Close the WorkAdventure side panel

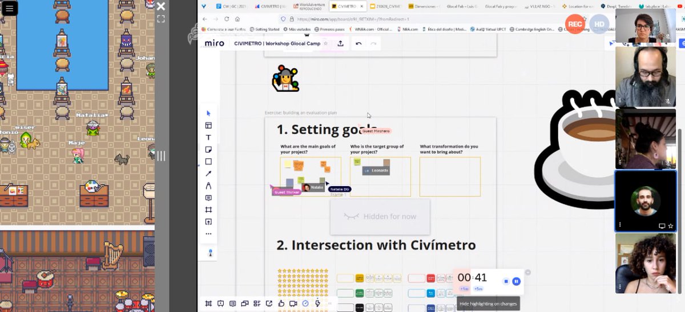pyautogui.click(x=161, y=6)
